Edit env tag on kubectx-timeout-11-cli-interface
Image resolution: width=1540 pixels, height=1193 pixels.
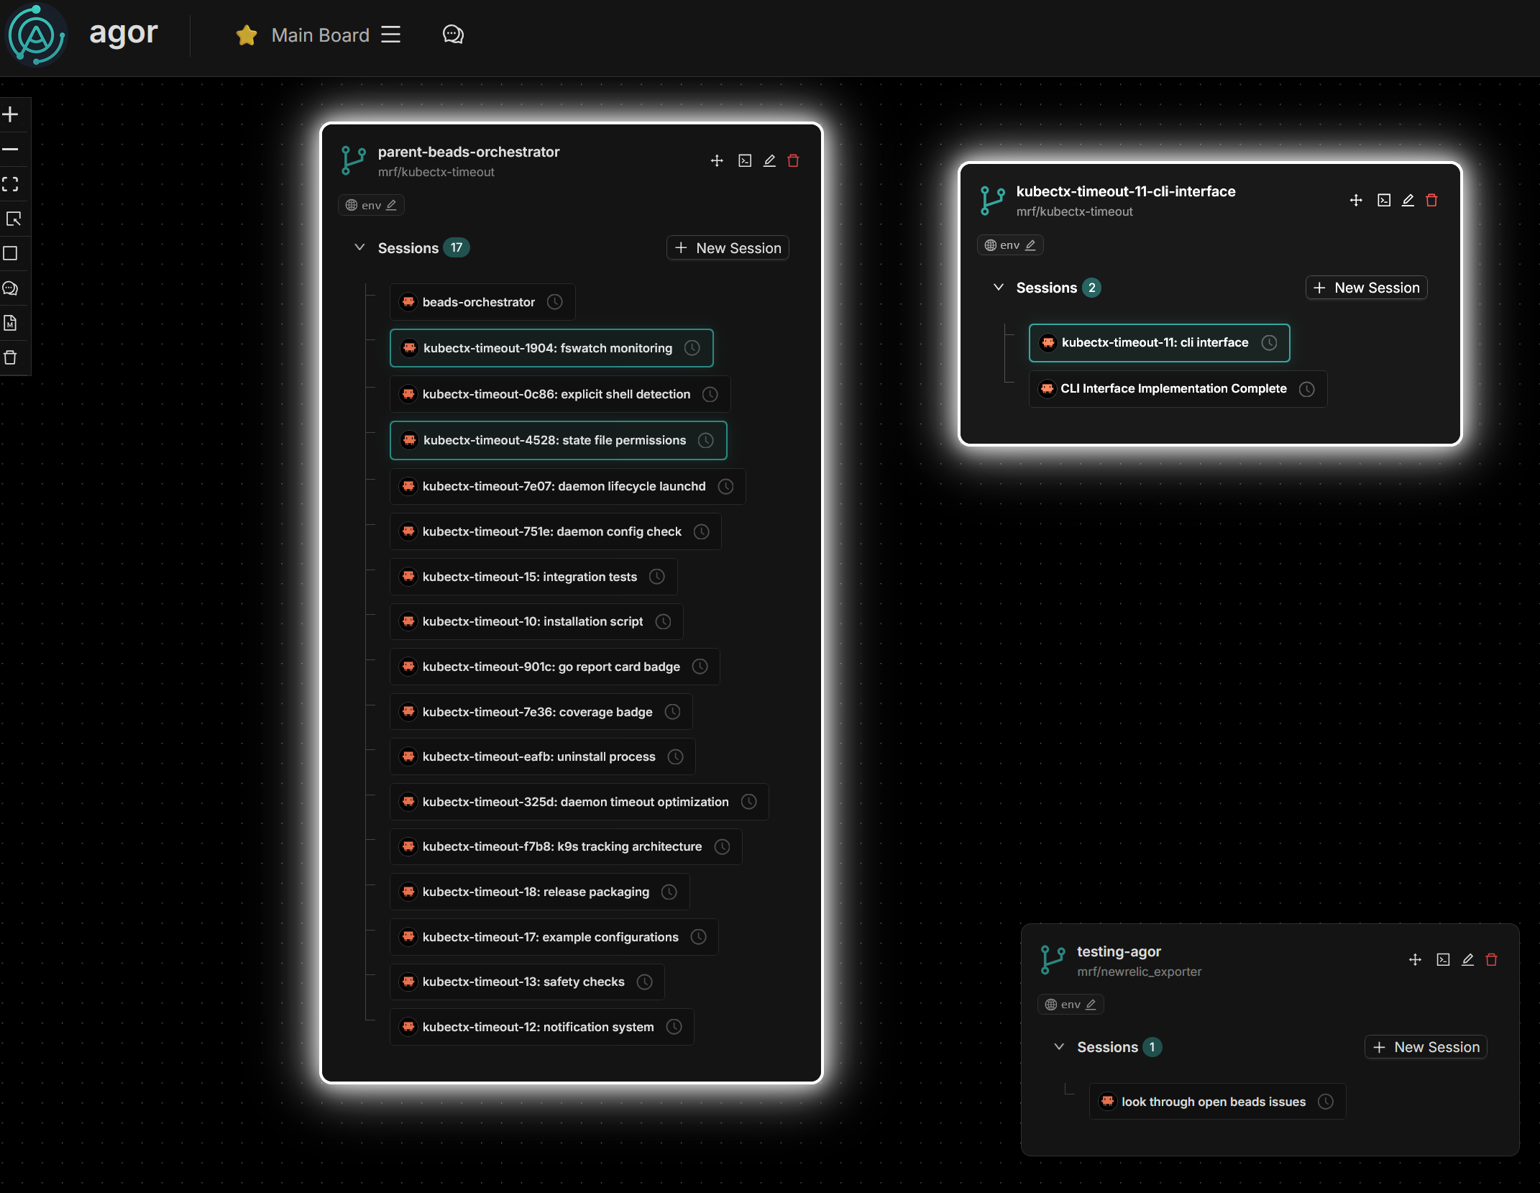pos(1030,245)
